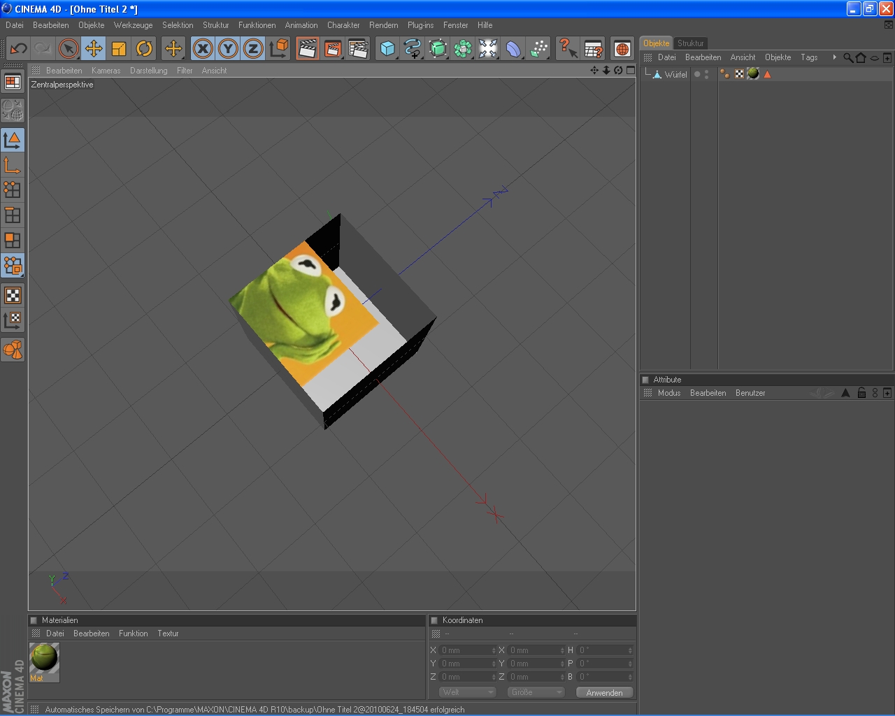Enable Object Axis mode
Screen dimensions: 895x716
[13, 165]
